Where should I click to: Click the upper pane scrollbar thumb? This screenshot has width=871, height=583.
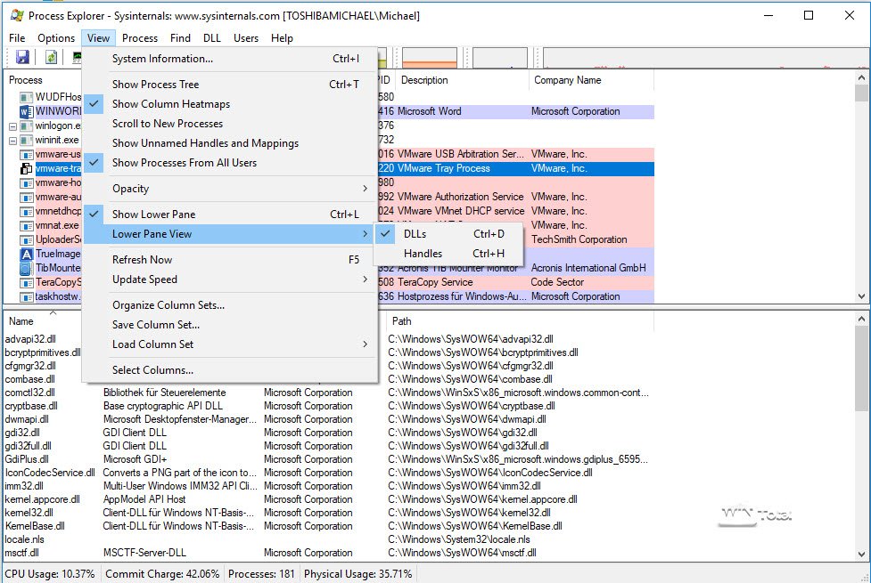[x=861, y=93]
